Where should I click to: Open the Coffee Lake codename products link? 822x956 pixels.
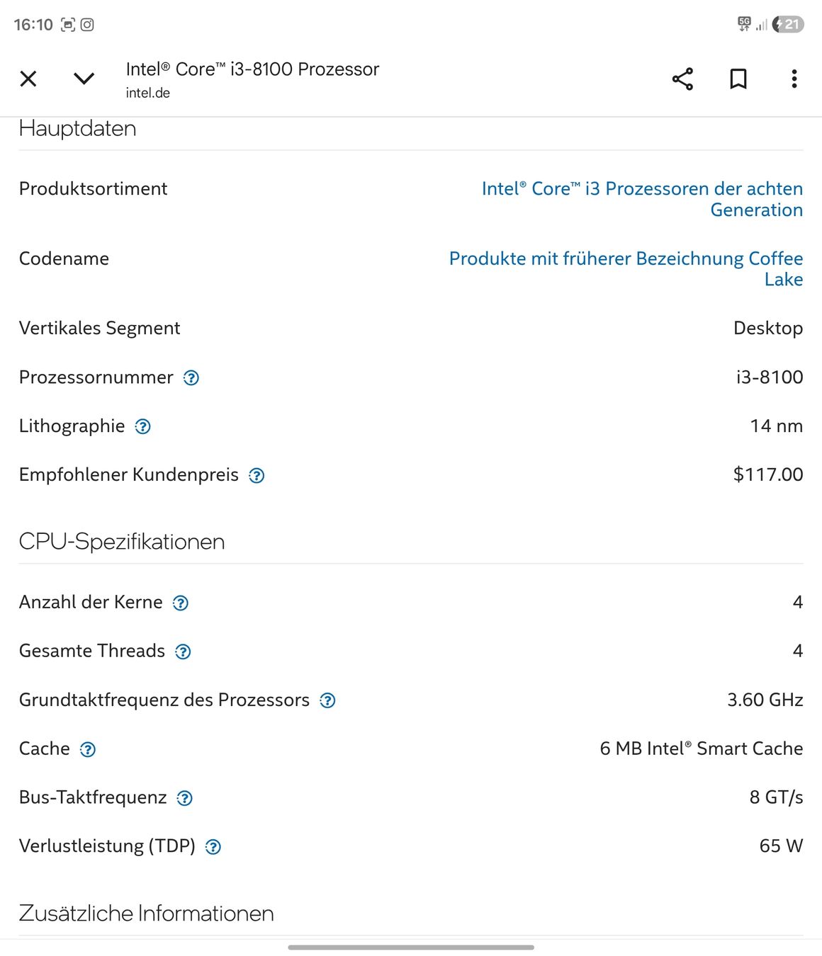(x=626, y=269)
